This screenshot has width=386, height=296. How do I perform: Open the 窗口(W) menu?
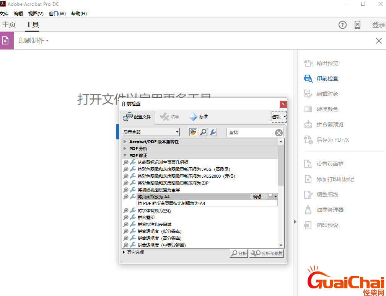[x=57, y=13]
